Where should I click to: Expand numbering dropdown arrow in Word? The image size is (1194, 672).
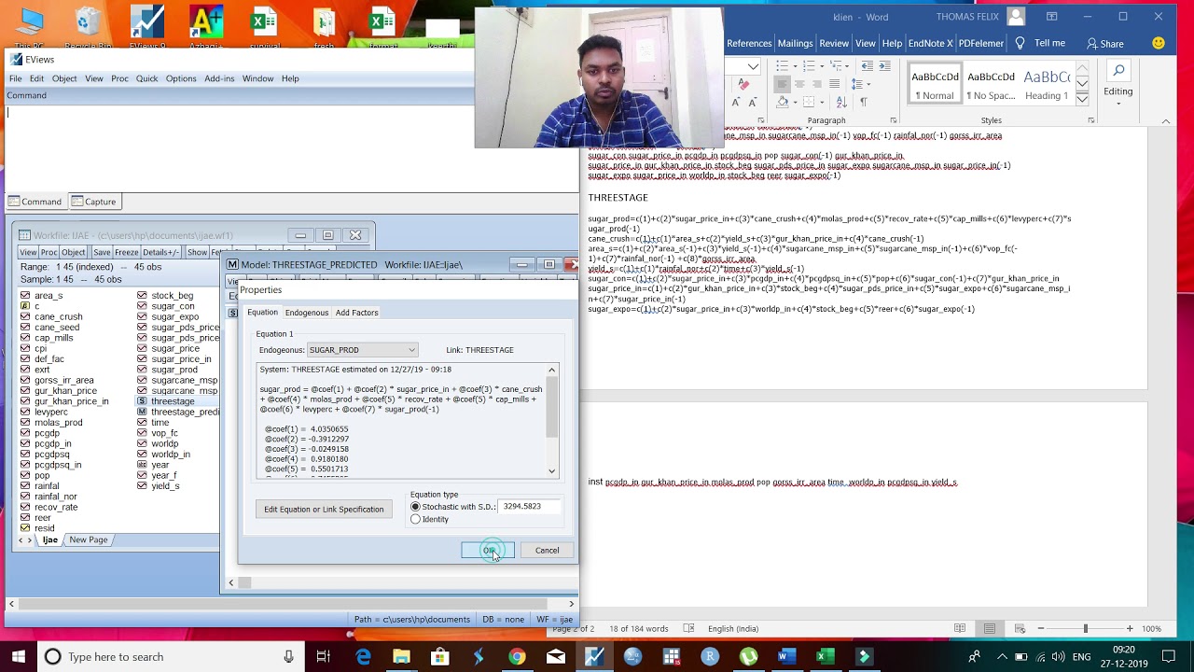point(822,66)
